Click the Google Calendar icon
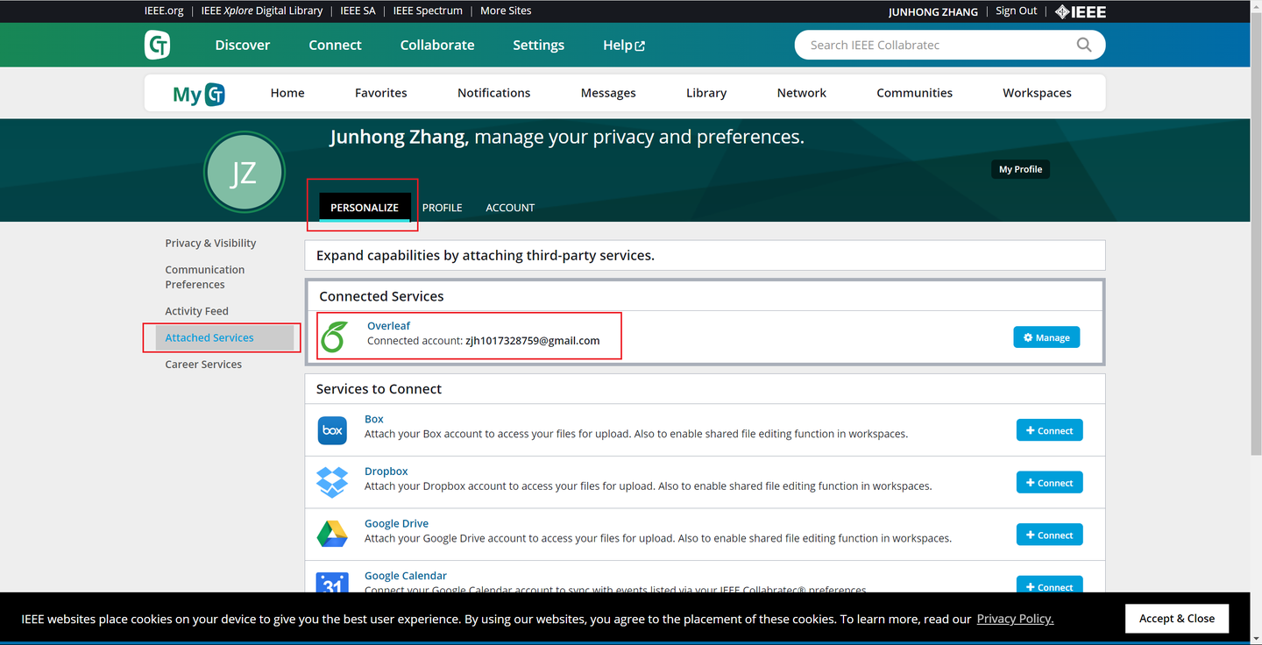The height and width of the screenshot is (645, 1262). [332, 585]
